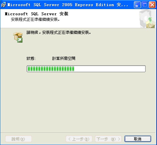Viewport: 157px width, 145px height.
Task: Click the right chevron on the next button
Action: (x=119, y=139)
